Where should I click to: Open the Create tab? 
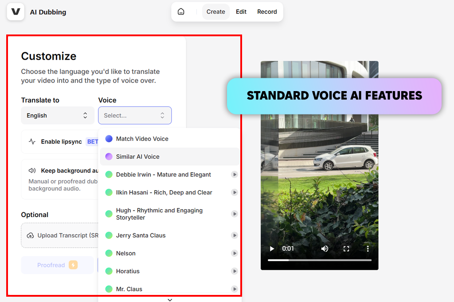click(x=216, y=12)
